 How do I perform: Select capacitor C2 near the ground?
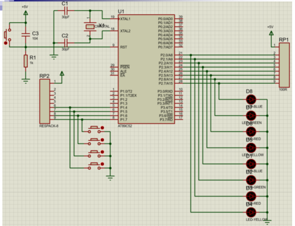(66, 42)
